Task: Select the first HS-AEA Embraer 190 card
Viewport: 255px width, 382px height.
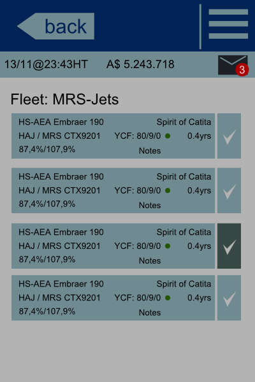Action: (113, 136)
